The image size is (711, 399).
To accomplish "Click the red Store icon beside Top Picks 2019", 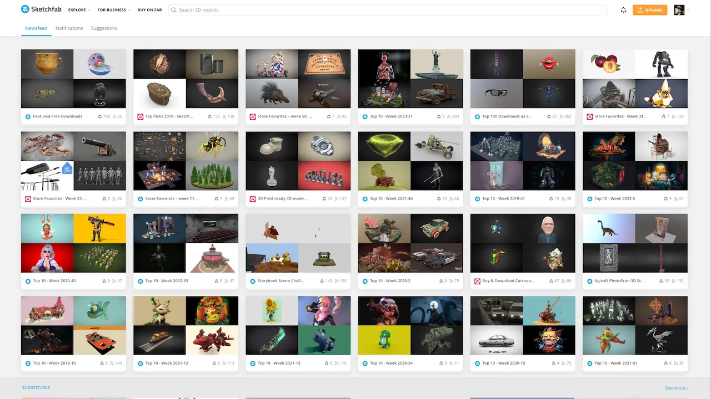I will (x=141, y=116).
